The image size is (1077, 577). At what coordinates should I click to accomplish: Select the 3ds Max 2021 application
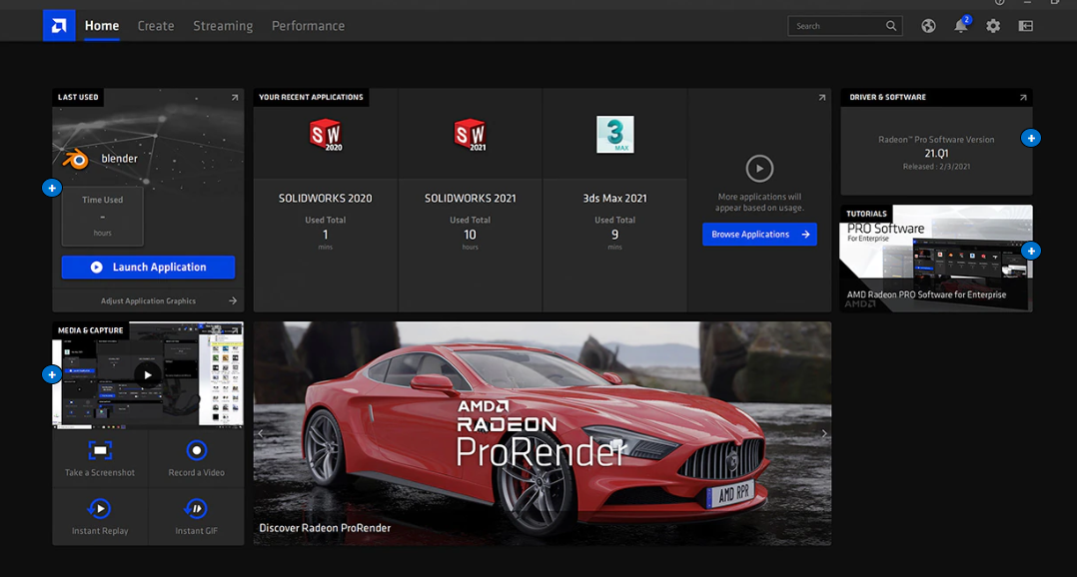click(615, 134)
